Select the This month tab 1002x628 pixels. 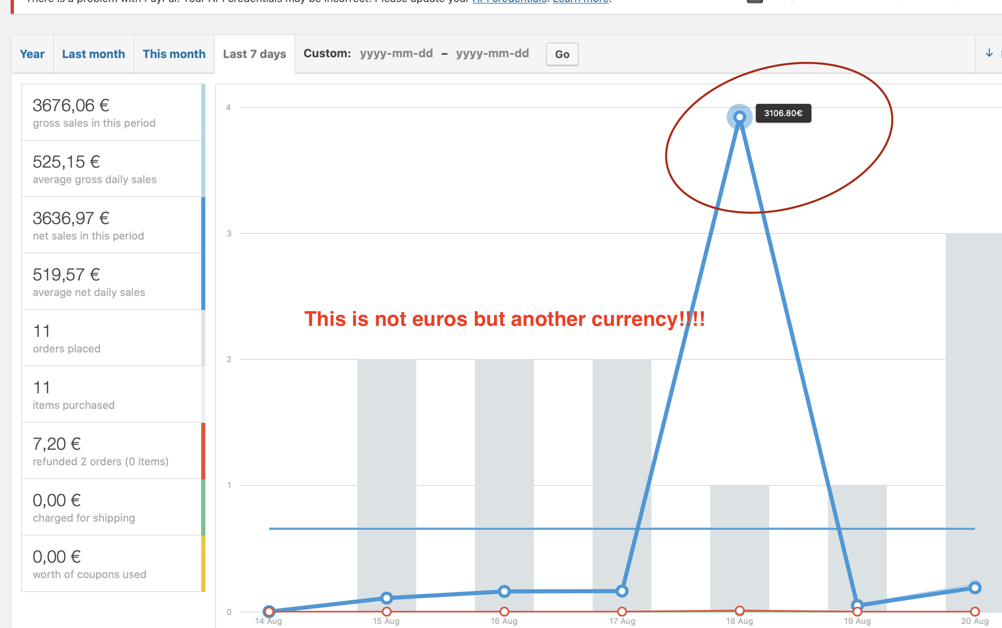pyautogui.click(x=174, y=54)
